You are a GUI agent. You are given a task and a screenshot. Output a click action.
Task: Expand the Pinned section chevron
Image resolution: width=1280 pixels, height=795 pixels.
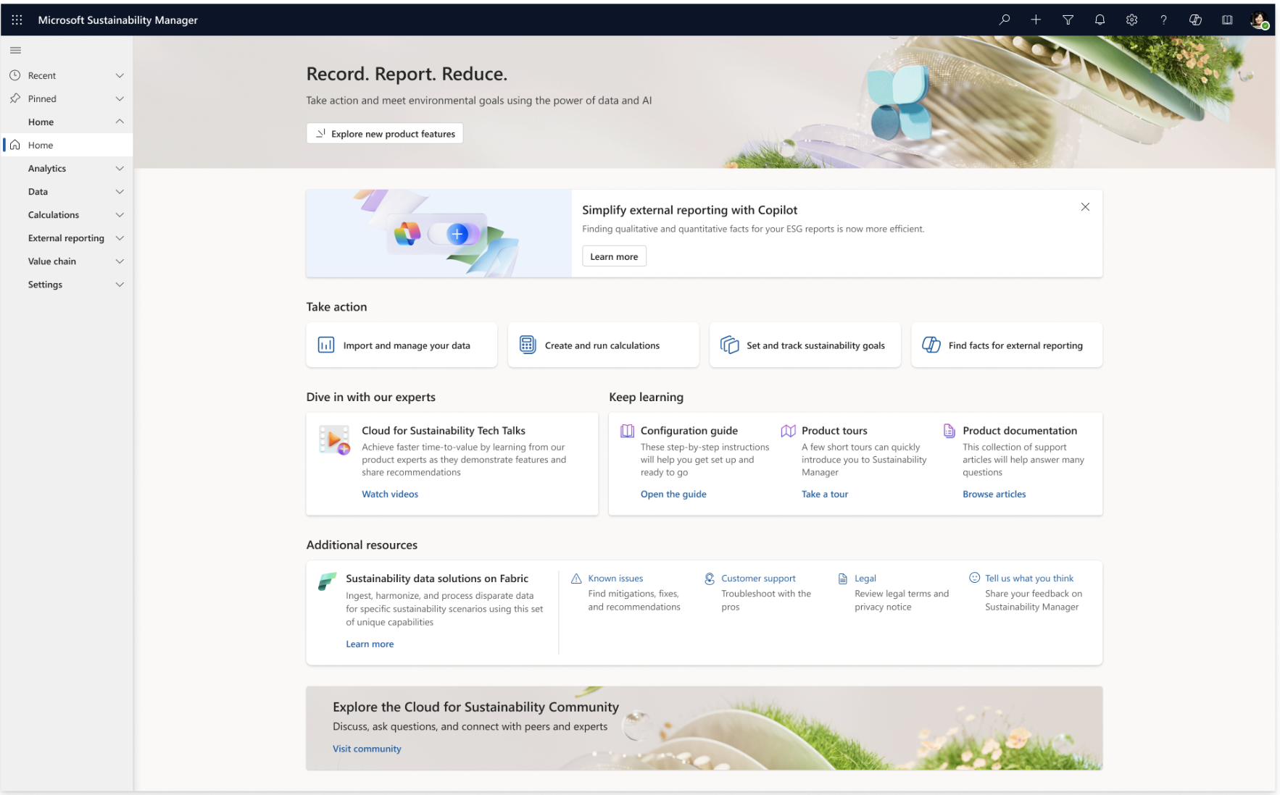coord(120,98)
